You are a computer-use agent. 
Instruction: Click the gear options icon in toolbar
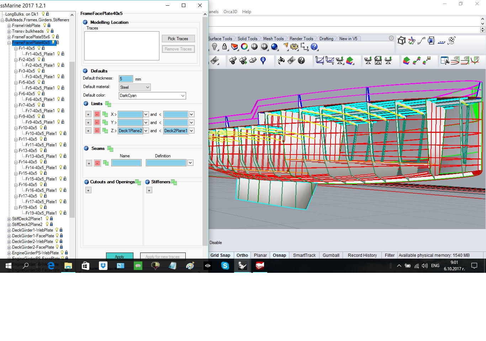(294, 47)
